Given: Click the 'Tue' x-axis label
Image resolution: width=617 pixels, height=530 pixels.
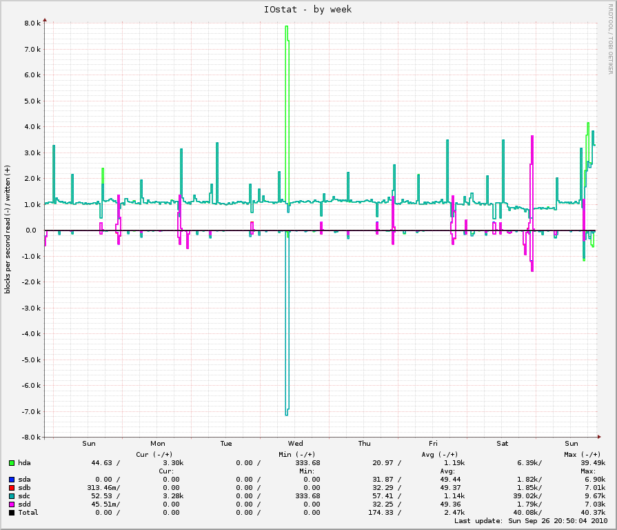Looking at the screenshot, I should 226,444.
